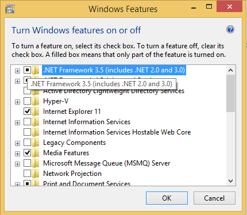Viewport: 247px width, 215px height.
Task: Click the Windows Features title bar icon
Action: [10, 9]
